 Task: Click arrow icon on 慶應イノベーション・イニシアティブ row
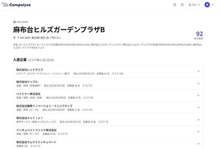[198, 108]
